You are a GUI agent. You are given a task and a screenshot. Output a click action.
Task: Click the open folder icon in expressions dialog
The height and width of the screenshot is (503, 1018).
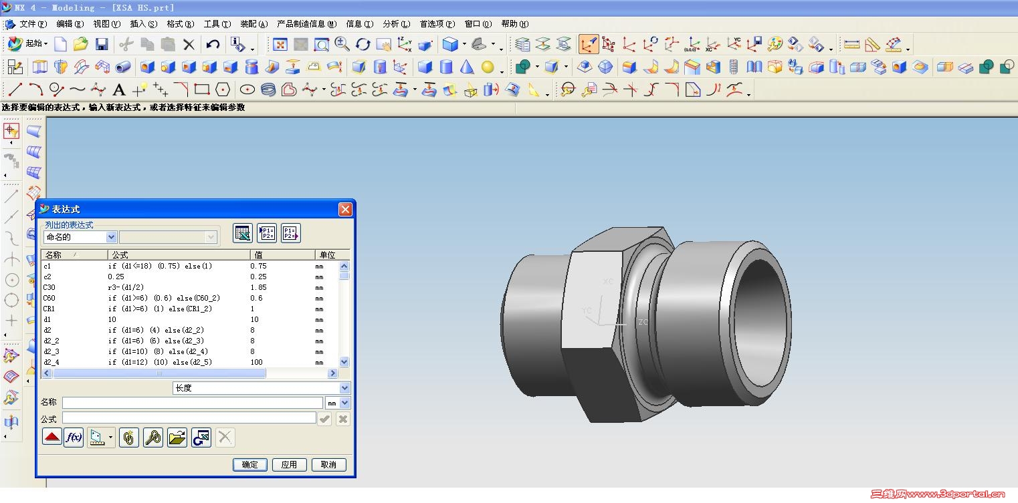[177, 438]
